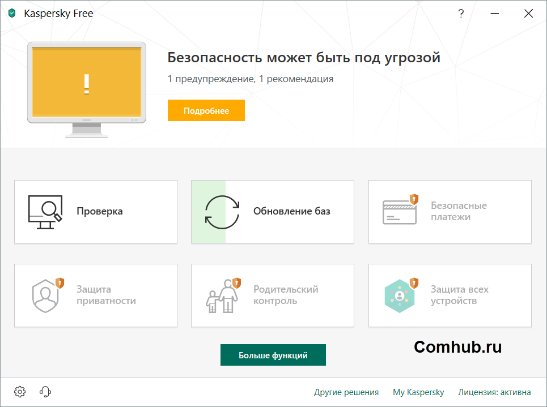Open the My Kaspersky link

tap(418, 392)
